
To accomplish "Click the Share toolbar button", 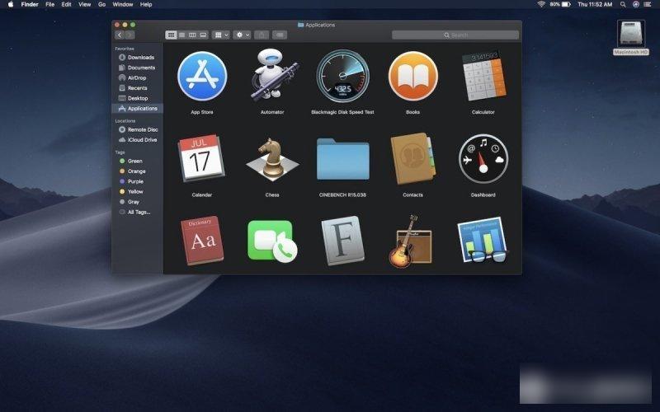I will [262, 35].
